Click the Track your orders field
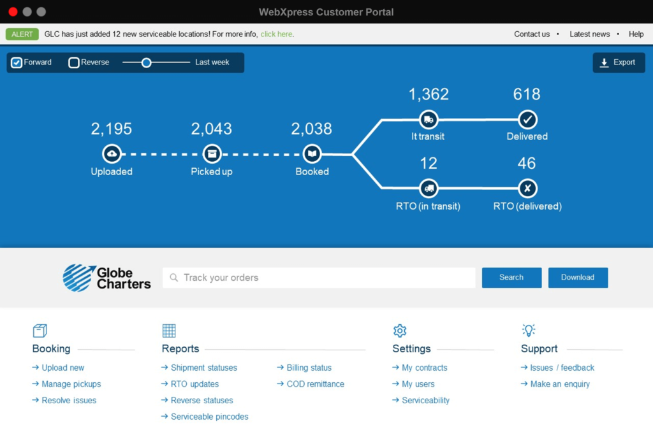The width and height of the screenshot is (653, 430). tap(319, 278)
